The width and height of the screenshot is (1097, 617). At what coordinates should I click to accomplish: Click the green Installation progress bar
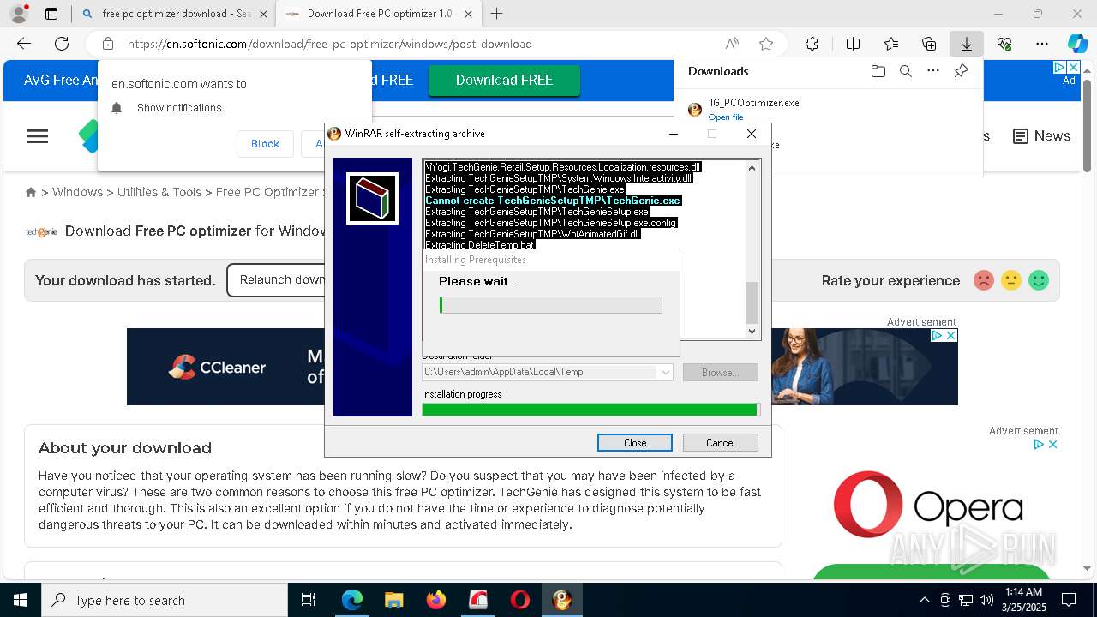click(590, 410)
